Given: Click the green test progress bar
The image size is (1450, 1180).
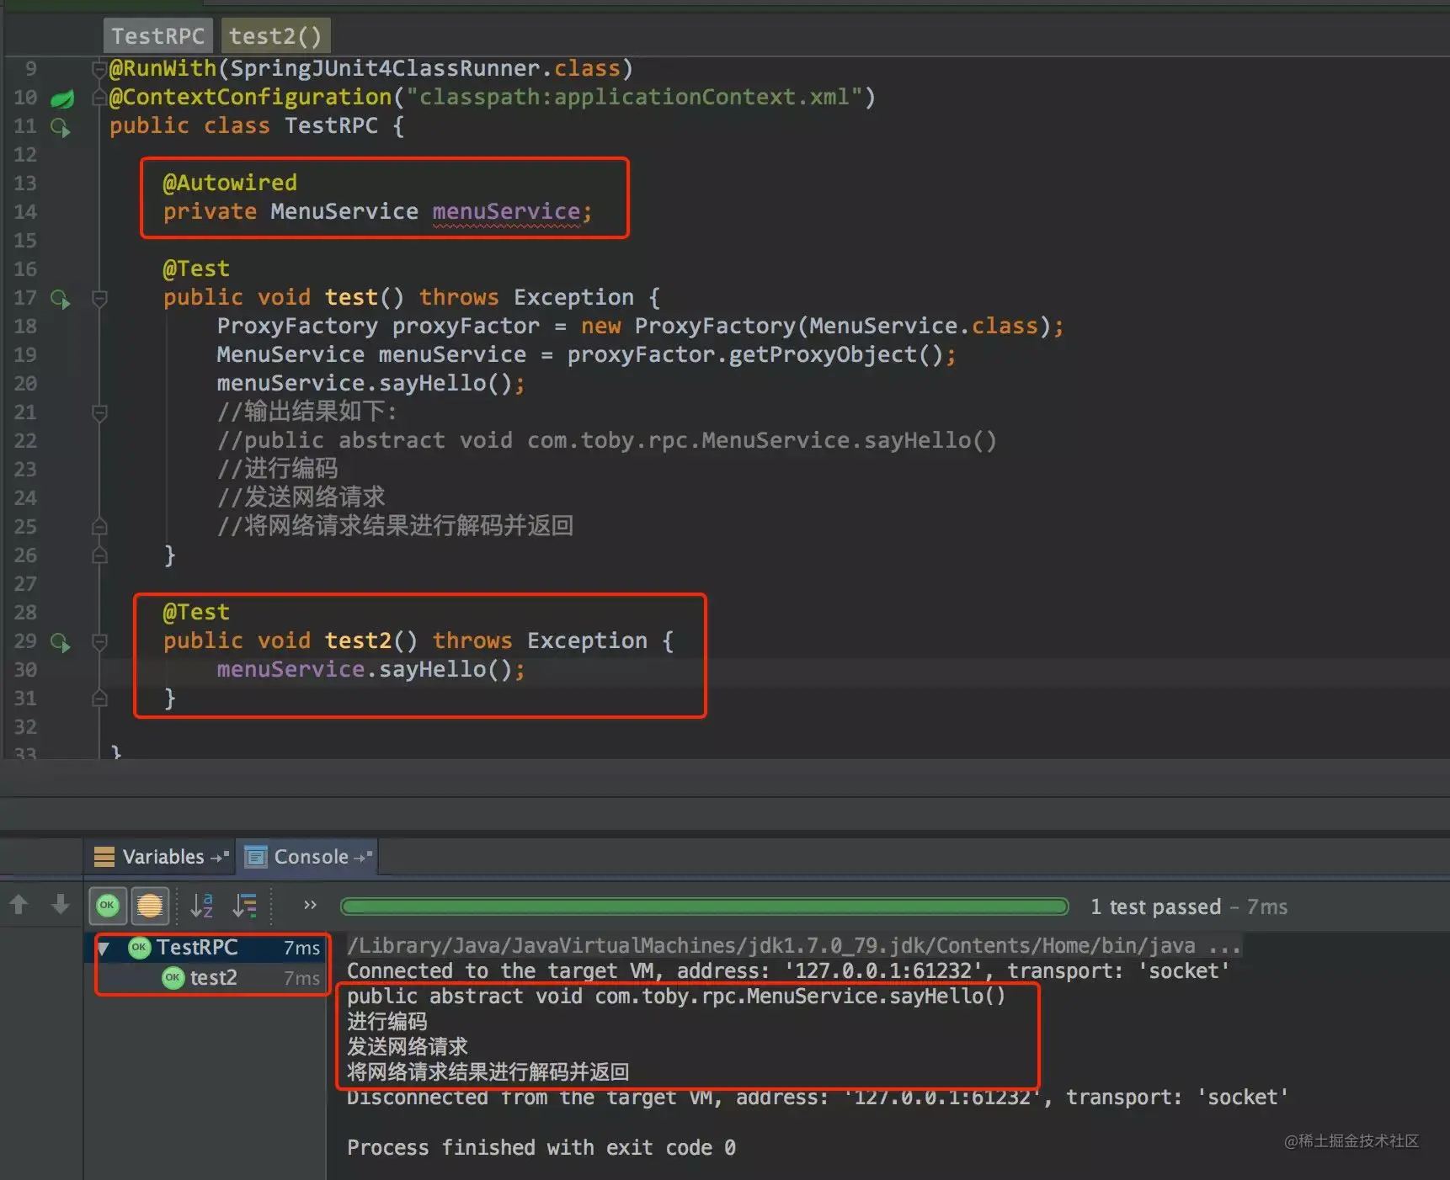Looking at the screenshot, I should 705,906.
